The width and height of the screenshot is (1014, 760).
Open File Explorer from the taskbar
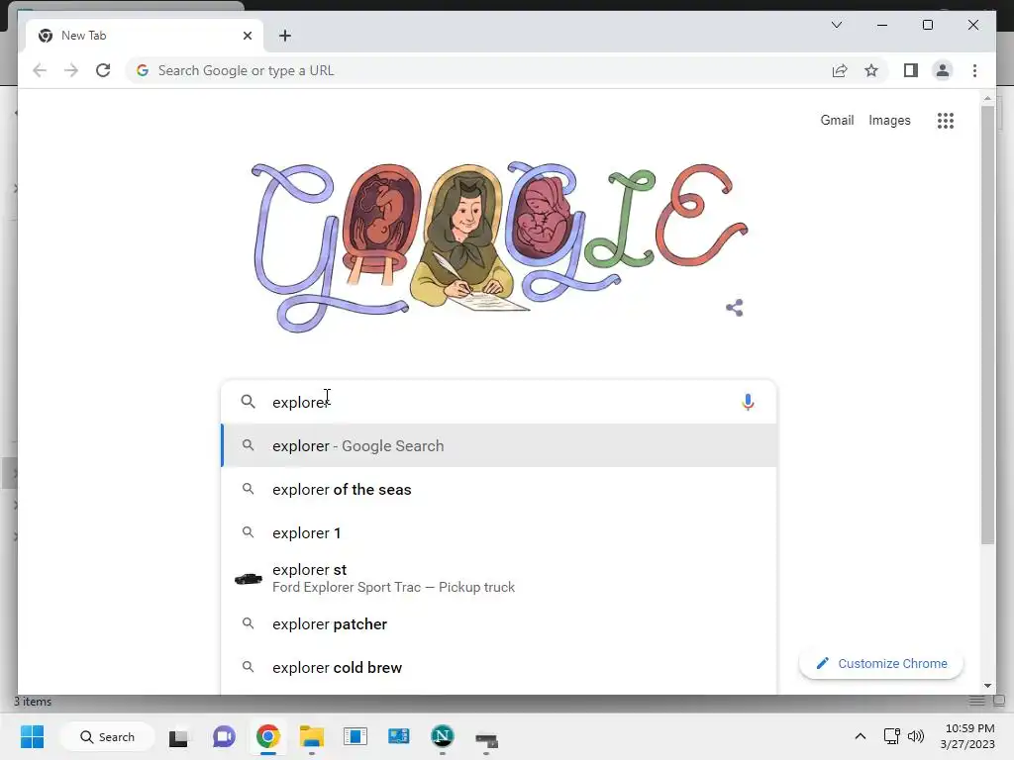click(311, 736)
